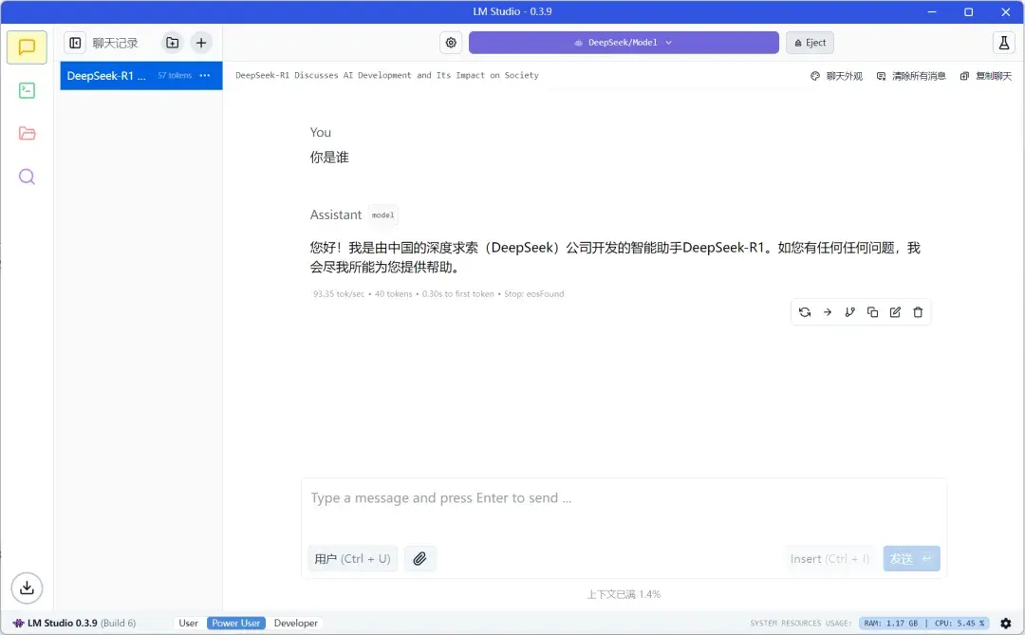Continue the assistant message arrow icon
This screenshot has width=1025, height=635.
(828, 312)
